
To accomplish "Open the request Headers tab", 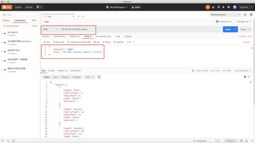I will 75,36.
